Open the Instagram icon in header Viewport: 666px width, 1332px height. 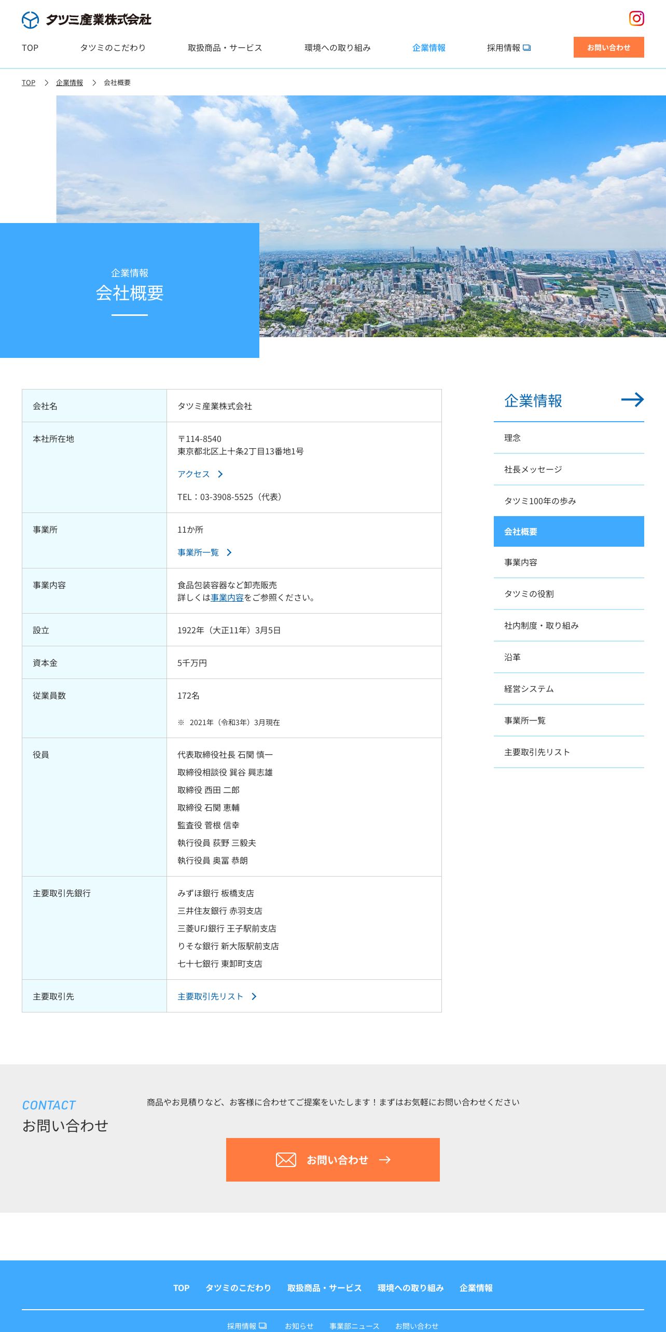click(x=636, y=18)
